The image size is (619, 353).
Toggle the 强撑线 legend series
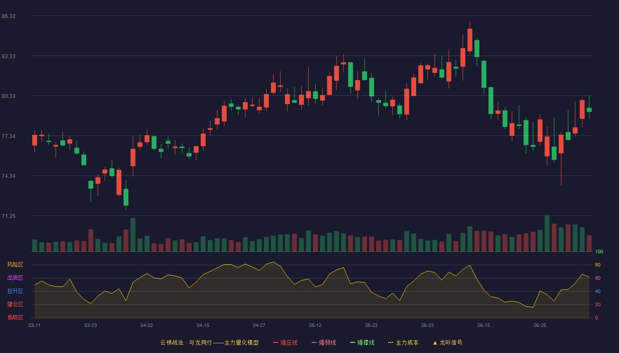362,342
